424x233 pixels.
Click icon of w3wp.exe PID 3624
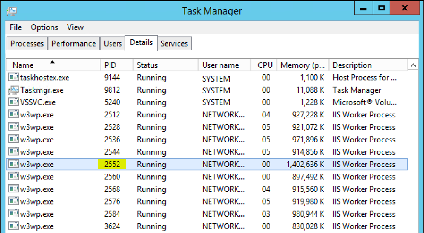pos(13,226)
